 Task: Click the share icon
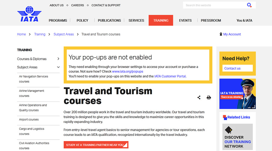click(x=199, y=97)
